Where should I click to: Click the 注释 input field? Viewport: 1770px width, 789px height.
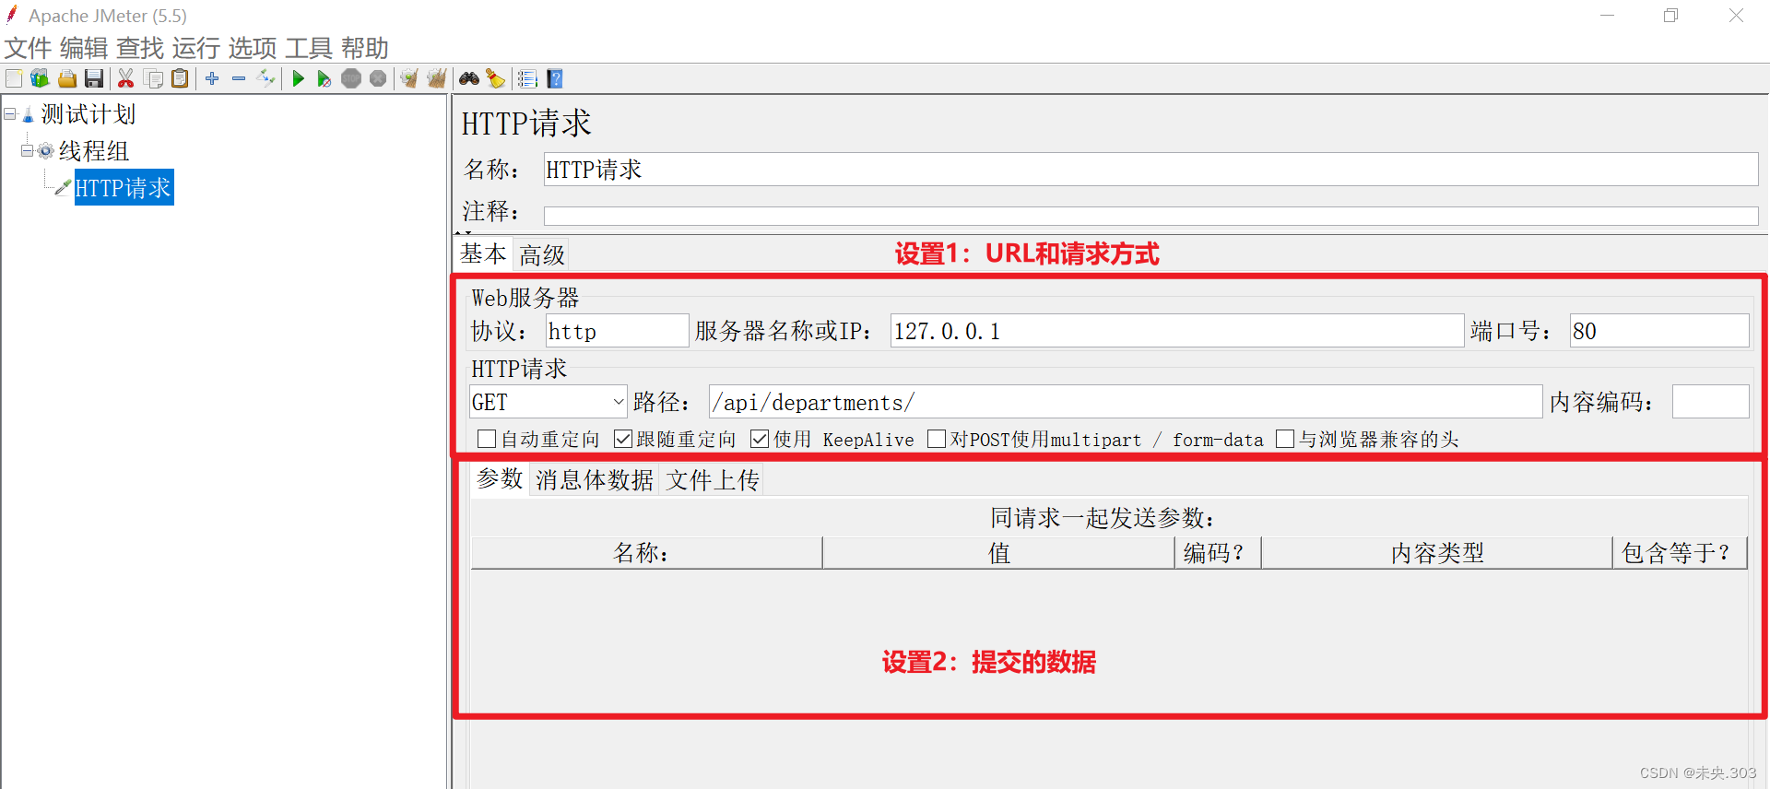(x=1150, y=216)
